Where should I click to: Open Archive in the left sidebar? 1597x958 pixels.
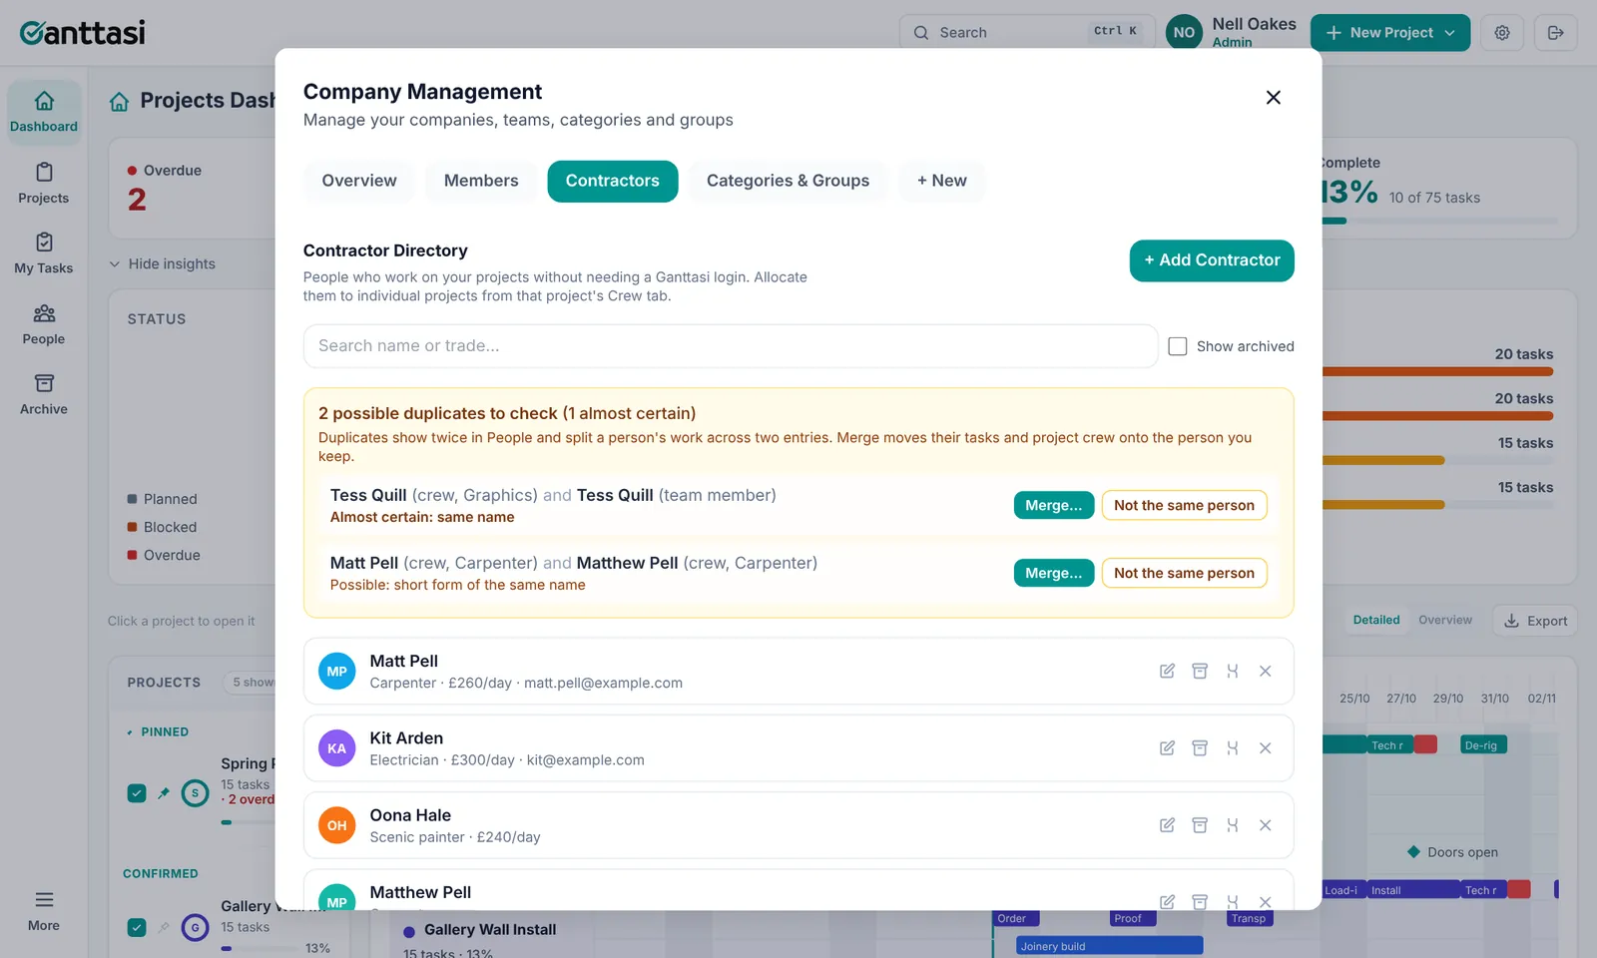[44, 395]
